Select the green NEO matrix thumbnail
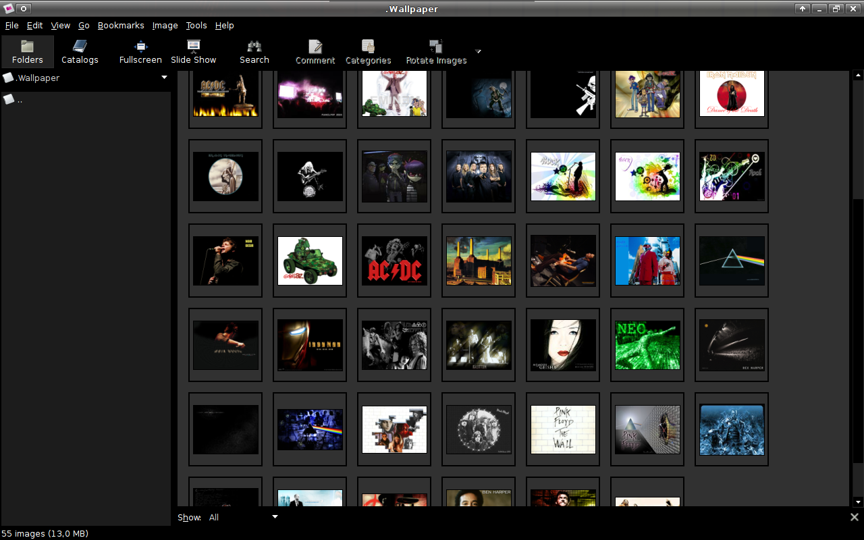The width and height of the screenshot is (864, 540). pyautogui.click(x=647, y=345)
